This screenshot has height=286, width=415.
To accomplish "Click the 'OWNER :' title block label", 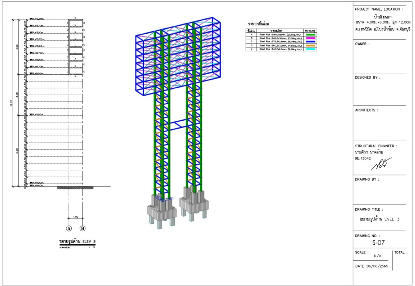I will [362, 44].
